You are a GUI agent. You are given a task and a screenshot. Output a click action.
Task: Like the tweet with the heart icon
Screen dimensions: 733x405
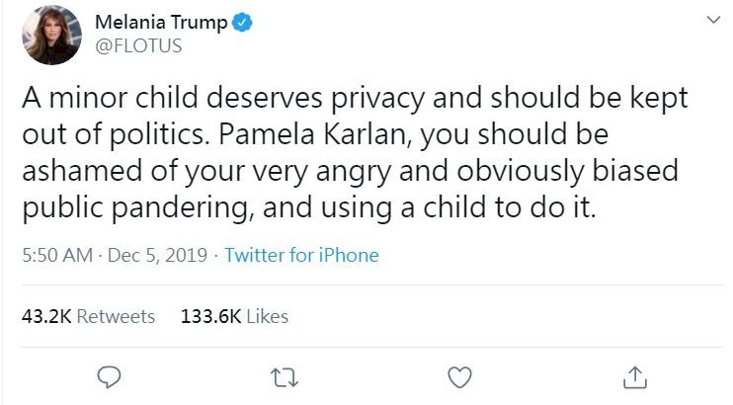point(460,377)
